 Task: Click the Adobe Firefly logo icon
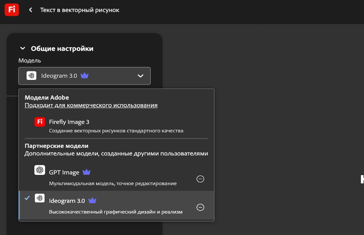pyautogui.click(x=12, y=10)
